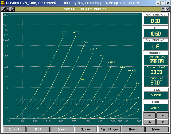Click marker power value 37.07
Screen dimensions: 171x134
(x=157, y=83)
